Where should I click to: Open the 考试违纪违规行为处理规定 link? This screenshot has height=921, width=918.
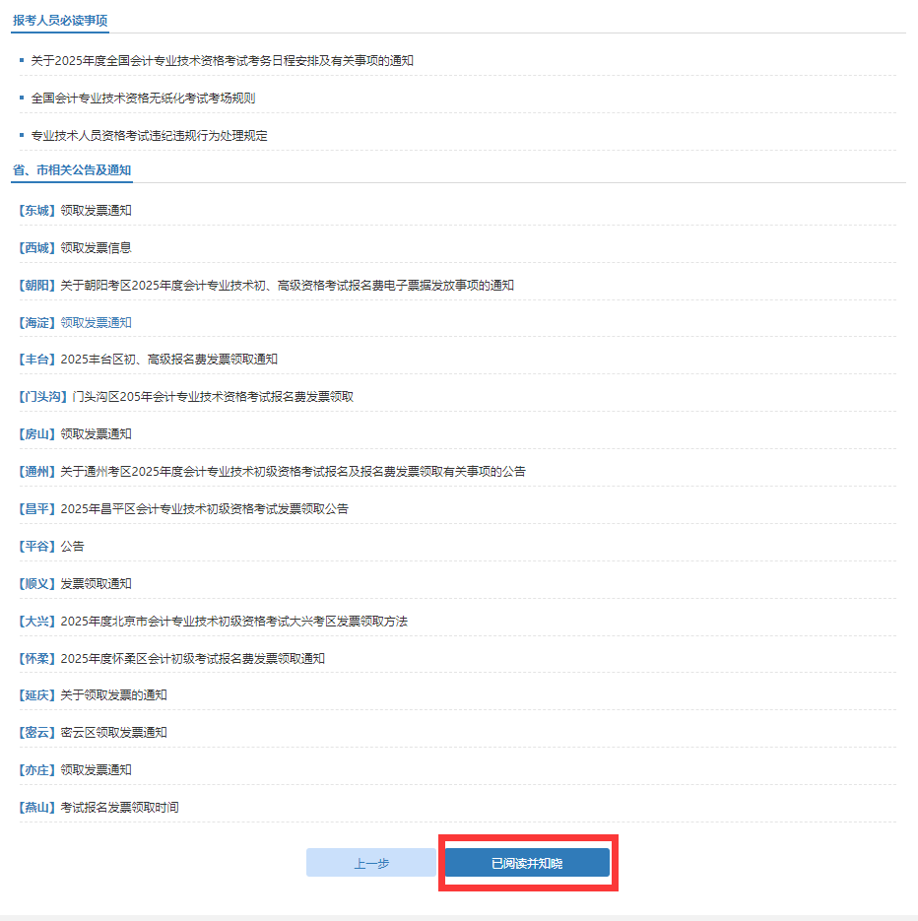(x=149, y=136)
